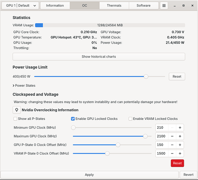Click the Minimum GPU Clock slider handle

tap(73, 128)
